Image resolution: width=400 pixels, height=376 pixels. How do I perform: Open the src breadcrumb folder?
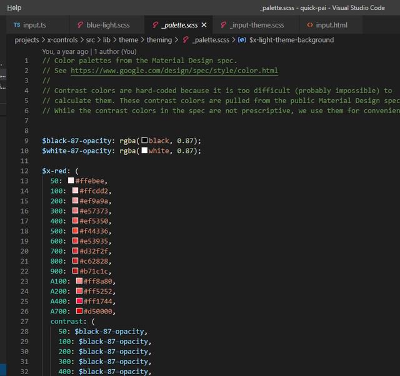(x=90, y=40)
